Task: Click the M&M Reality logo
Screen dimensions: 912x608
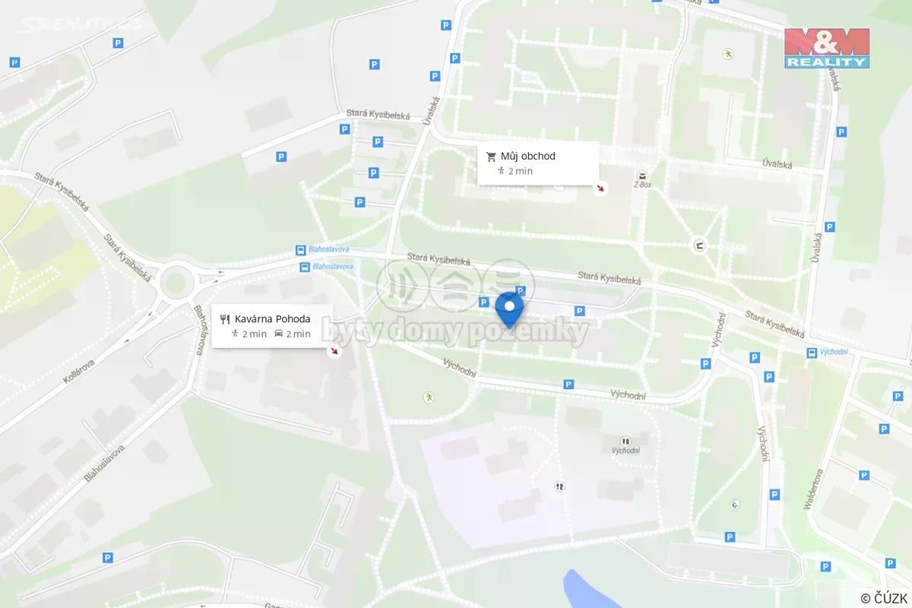Action: (827, 48)
